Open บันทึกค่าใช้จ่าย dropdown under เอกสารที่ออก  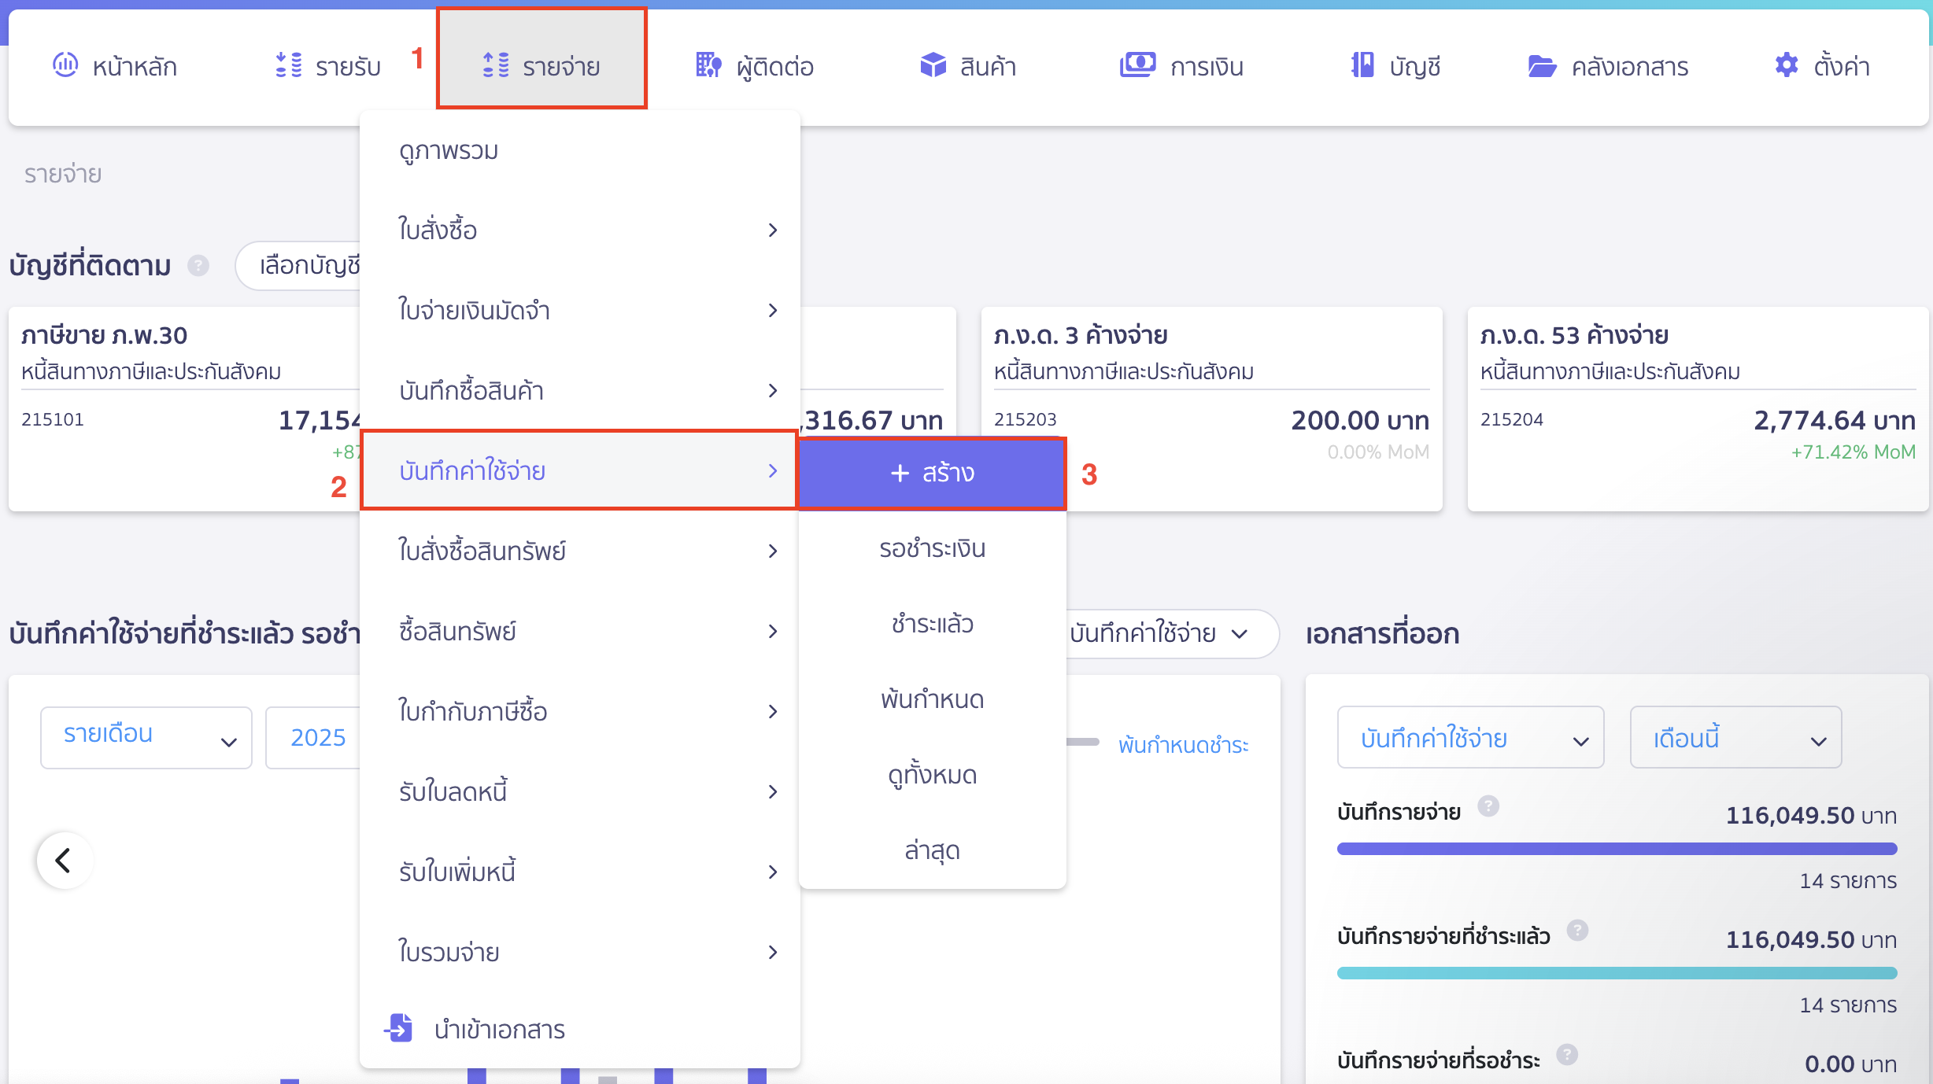coord(1470,737)
